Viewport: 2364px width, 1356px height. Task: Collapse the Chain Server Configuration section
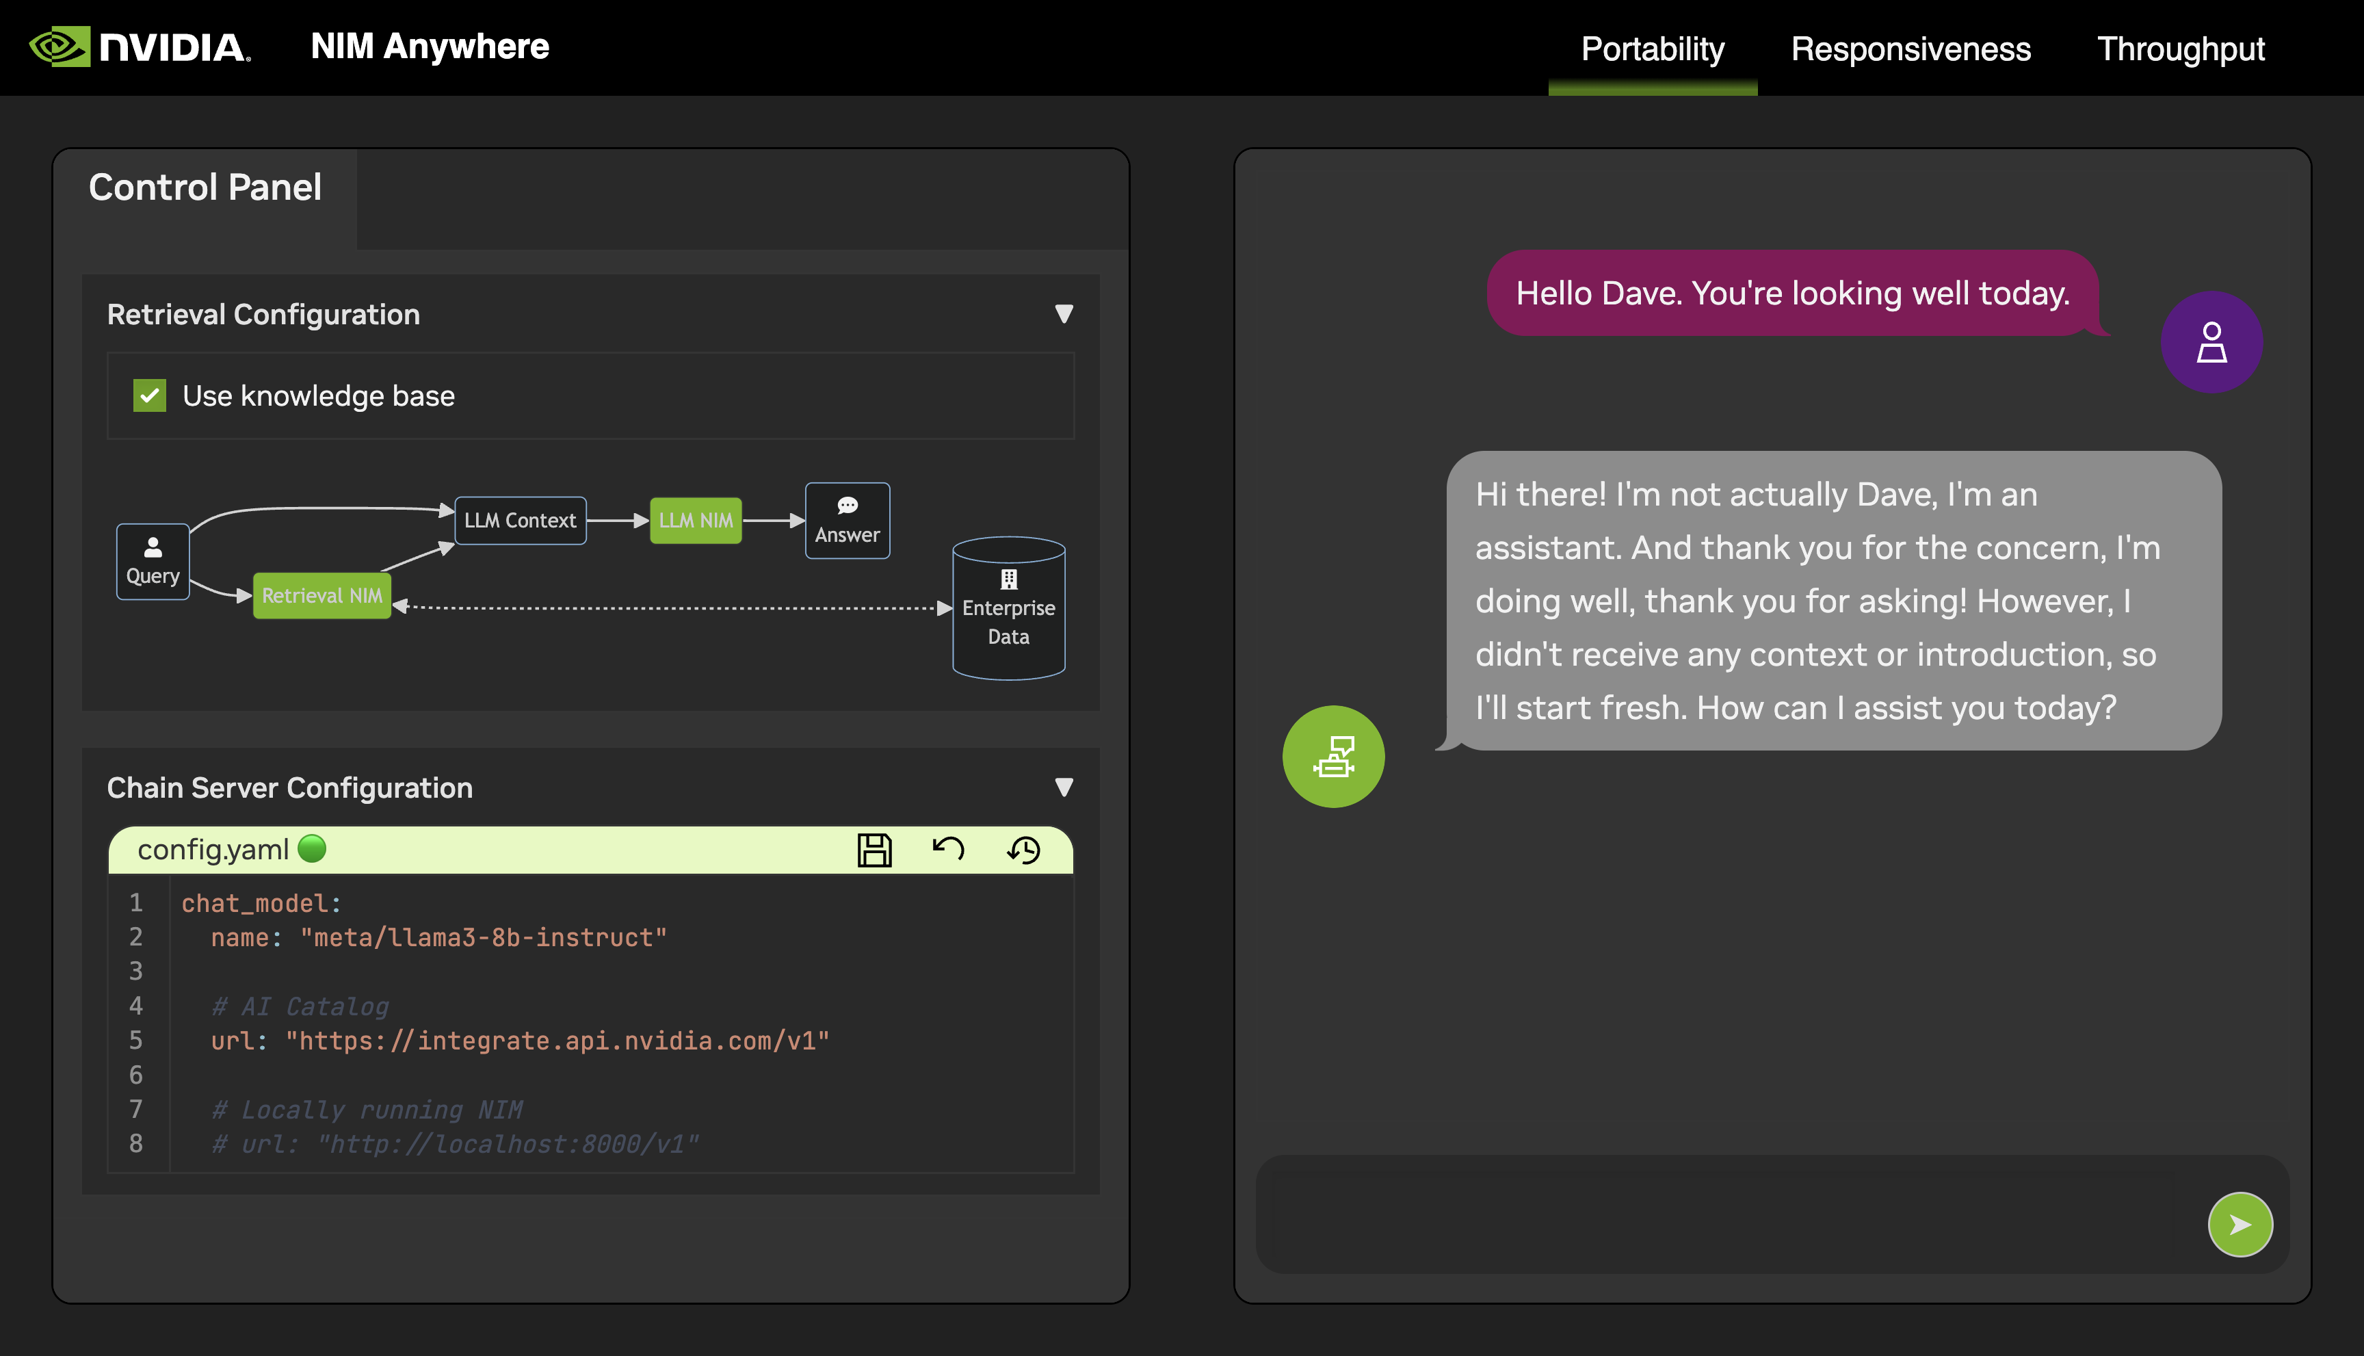(1063, 787)
